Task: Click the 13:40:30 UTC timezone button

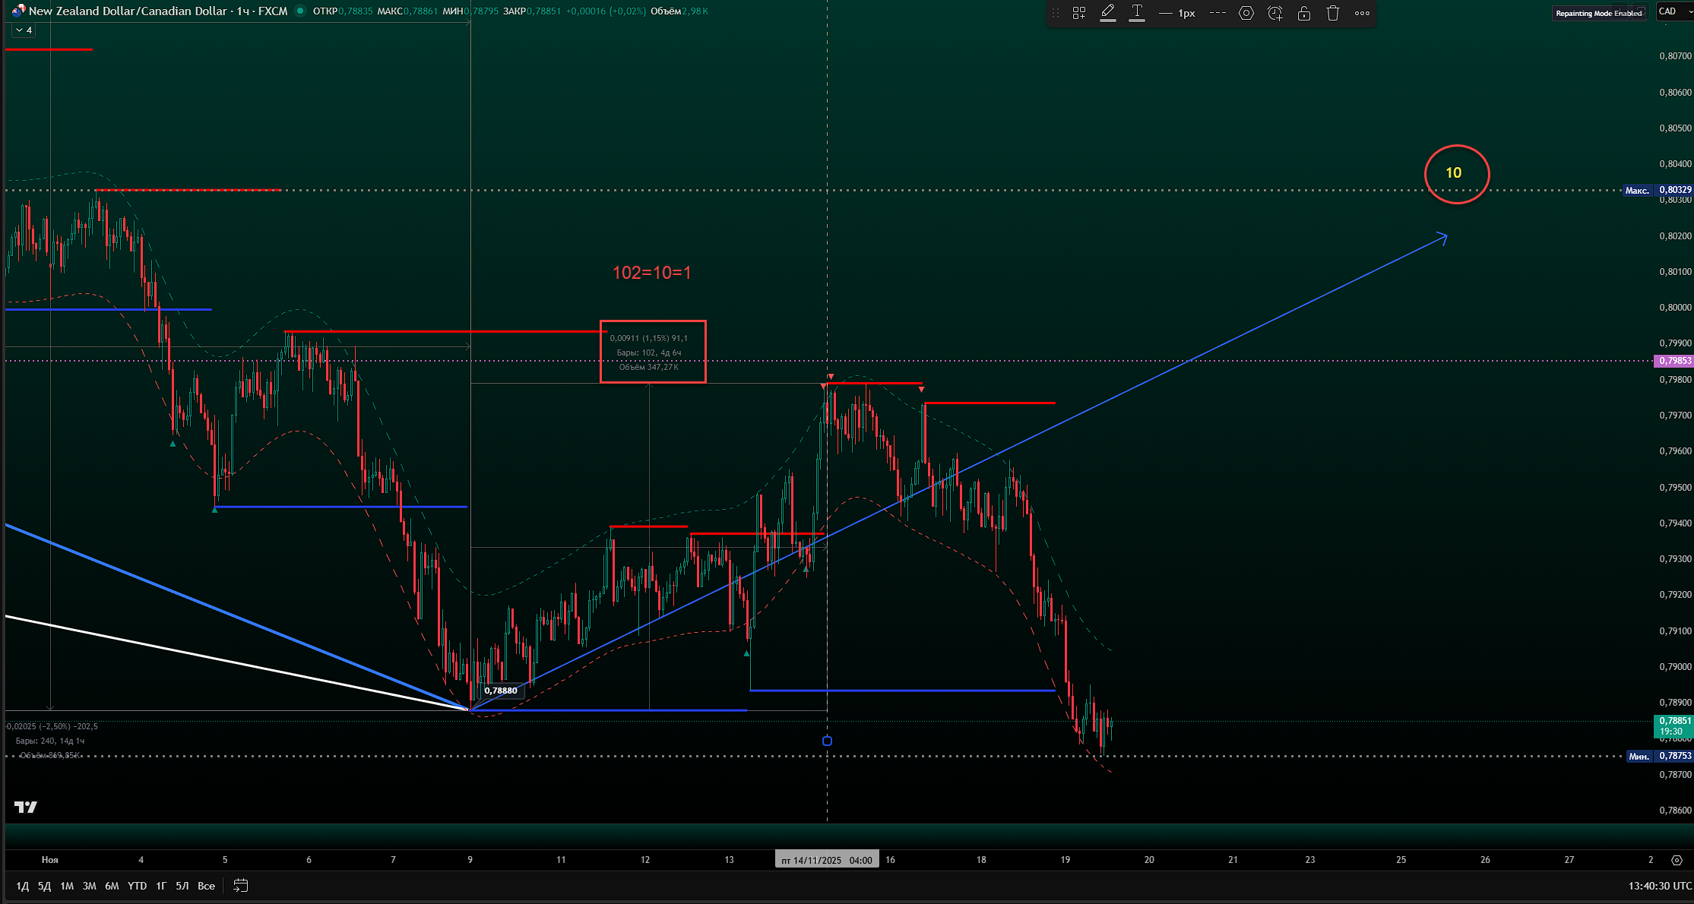Action: click(1659, 886)
